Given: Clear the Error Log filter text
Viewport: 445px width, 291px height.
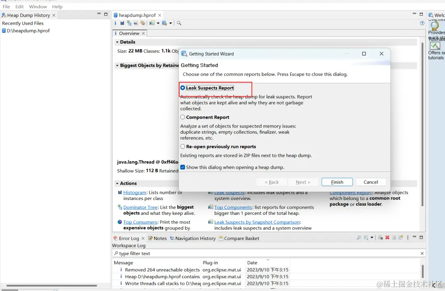Looking at the screenshot, I should [x=422, y=253].
